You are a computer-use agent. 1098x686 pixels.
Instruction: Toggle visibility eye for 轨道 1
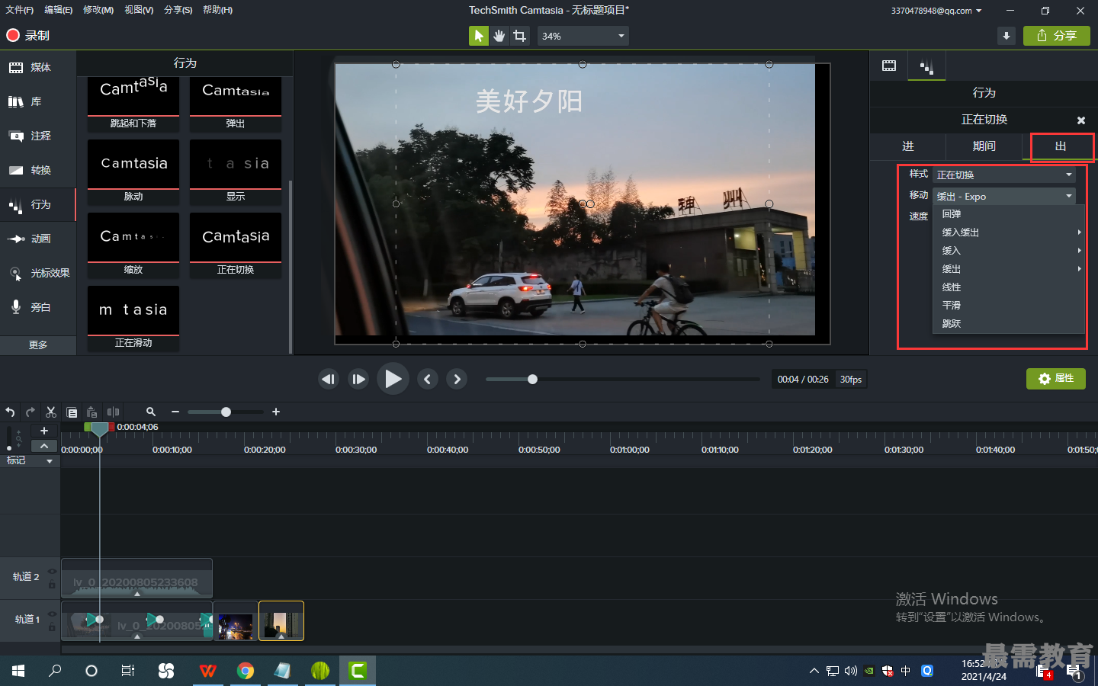(x=52, y=614)
